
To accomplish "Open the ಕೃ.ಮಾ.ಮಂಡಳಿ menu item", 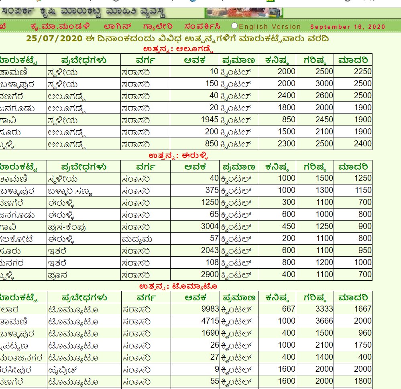I will pos(60,26).
